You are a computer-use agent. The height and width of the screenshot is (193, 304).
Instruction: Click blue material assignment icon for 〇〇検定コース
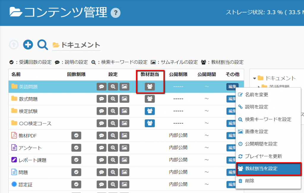[x=150, y=123]
